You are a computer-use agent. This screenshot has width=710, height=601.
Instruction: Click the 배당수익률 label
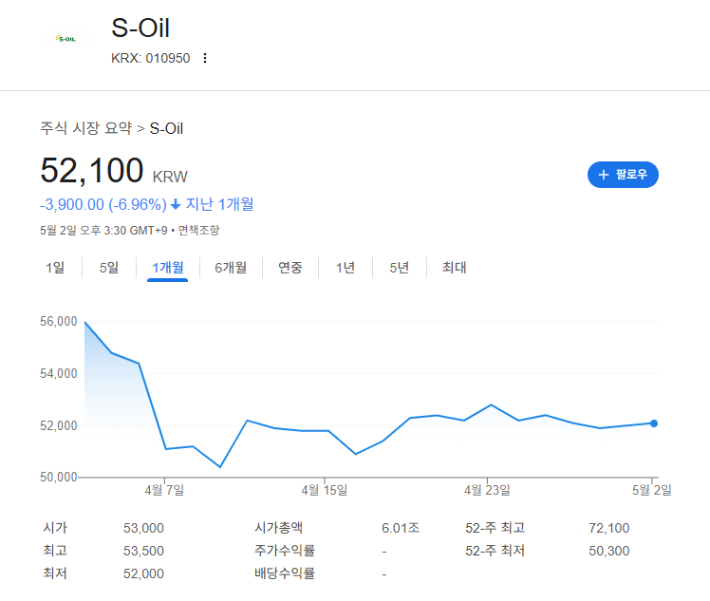click(285, 573)
